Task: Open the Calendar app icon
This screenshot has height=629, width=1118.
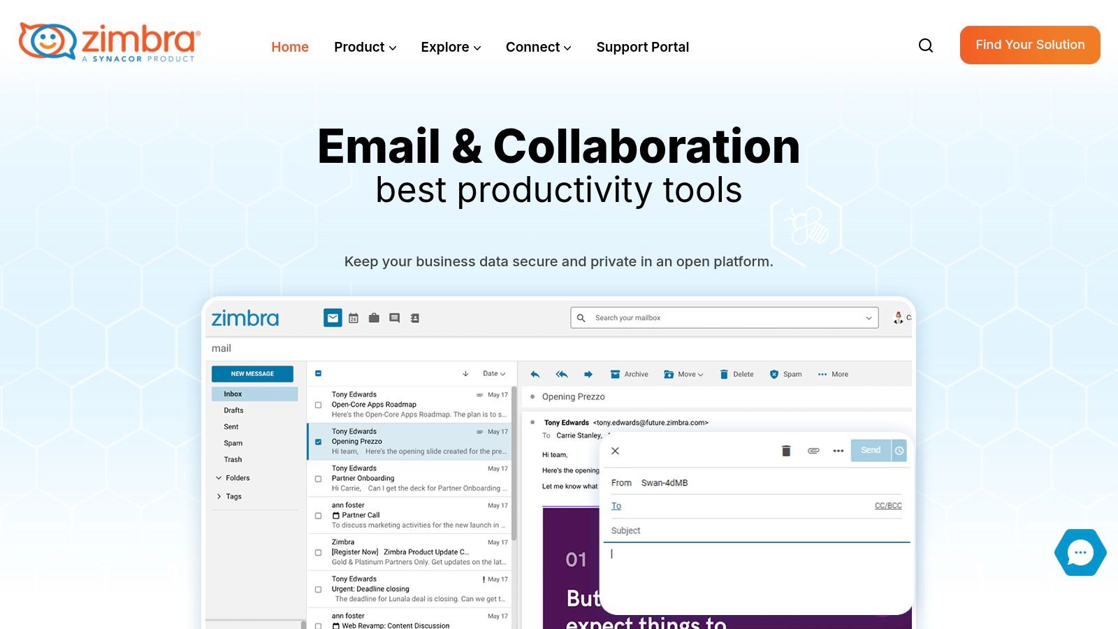Action: pos(354,317)
